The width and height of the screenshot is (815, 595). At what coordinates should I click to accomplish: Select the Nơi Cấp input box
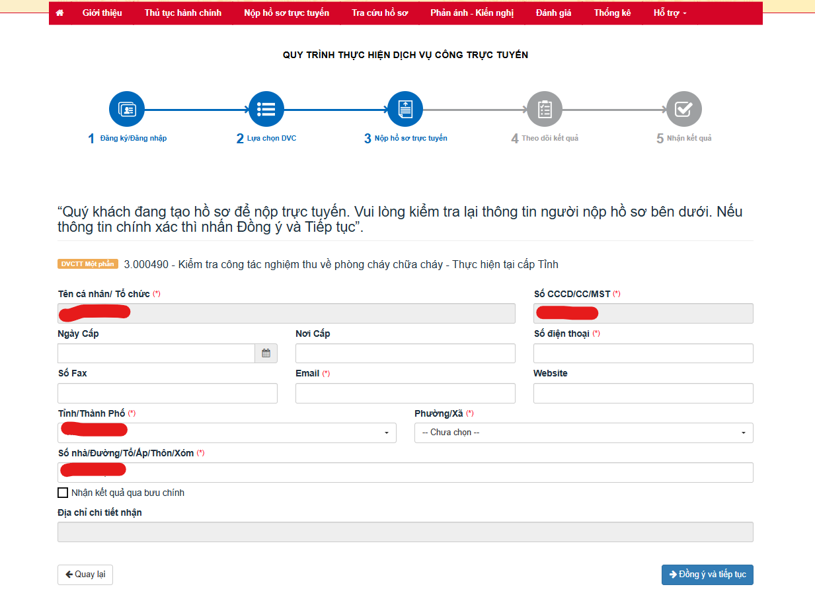(405, 353)
